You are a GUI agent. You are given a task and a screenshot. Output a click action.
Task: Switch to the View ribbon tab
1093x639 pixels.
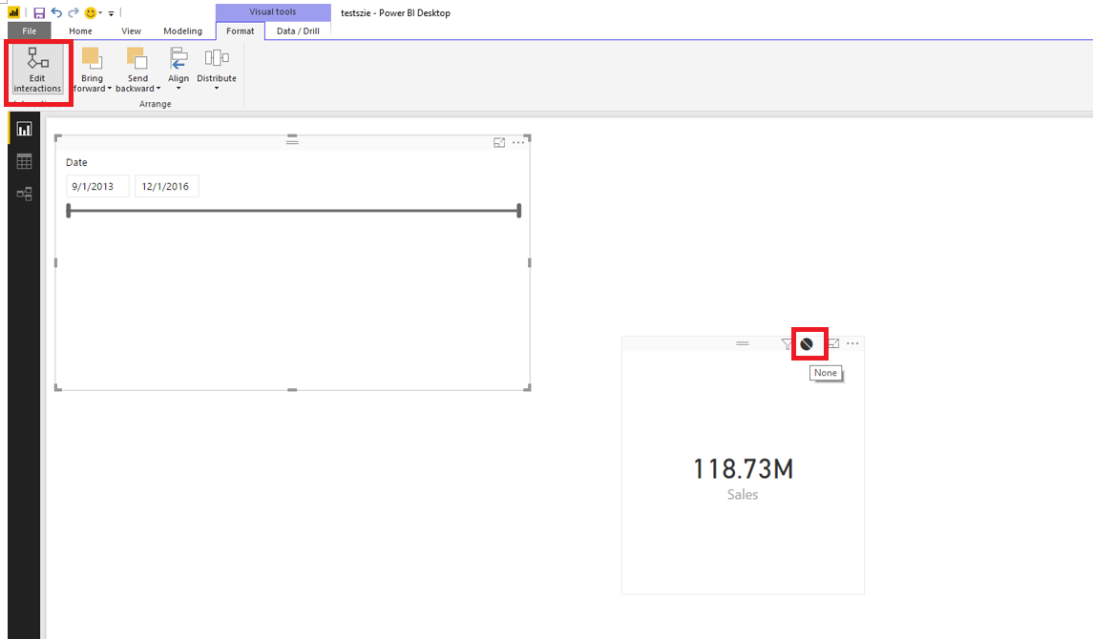[x=131, y=31]
